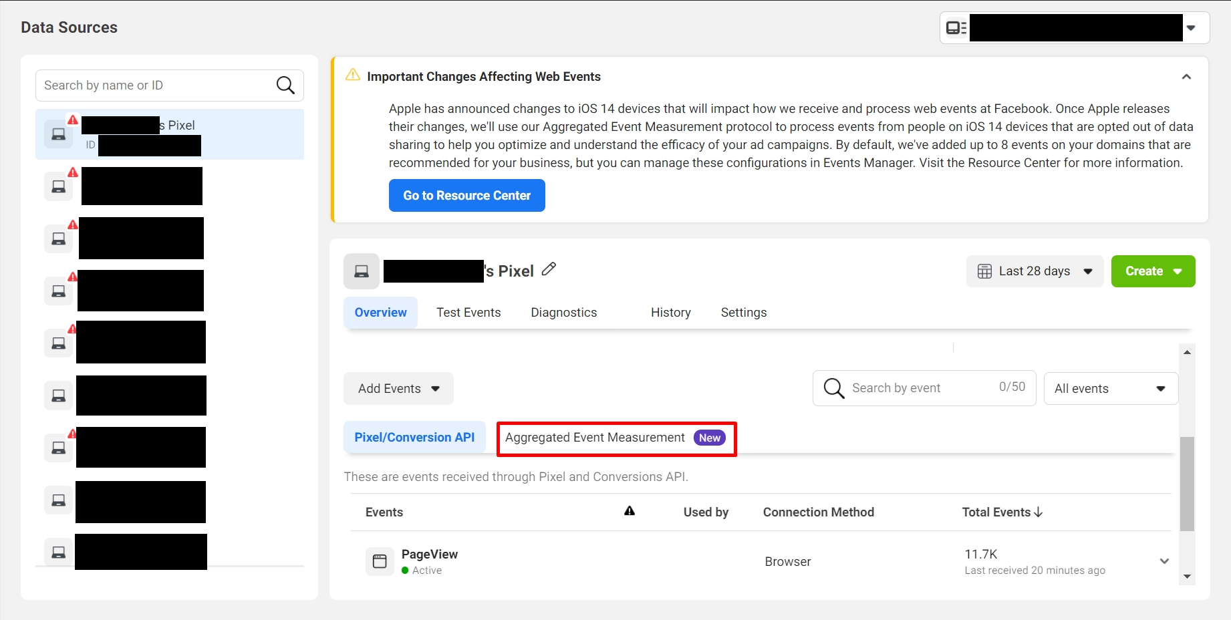Click the Events column header
The width and height of the screenshot is (1231, 620).
click(384, 512)
